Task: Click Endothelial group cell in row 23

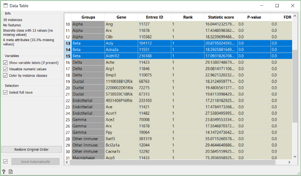Action: (x=88, y=107)
